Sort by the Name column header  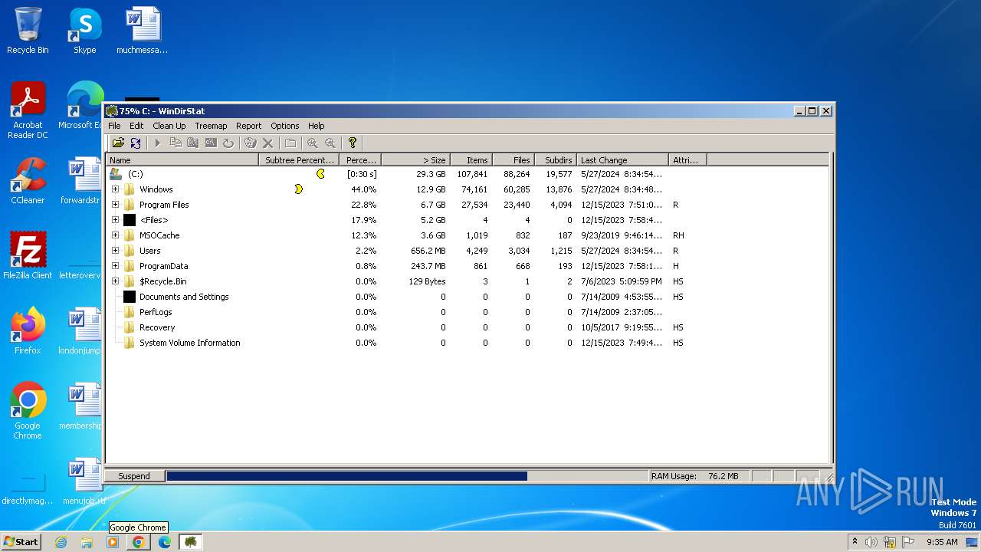pos(182,160)
